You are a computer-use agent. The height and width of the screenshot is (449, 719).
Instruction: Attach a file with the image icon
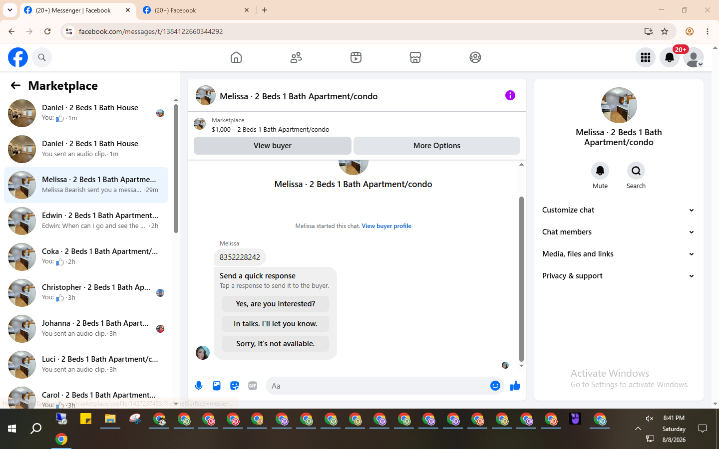tap(217, 386)
